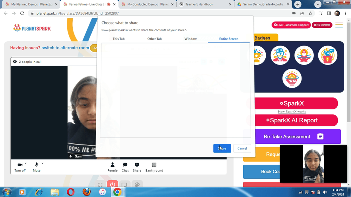Open Internet Explorer from taskbar

pyautogui.click(x=39, y=192)
